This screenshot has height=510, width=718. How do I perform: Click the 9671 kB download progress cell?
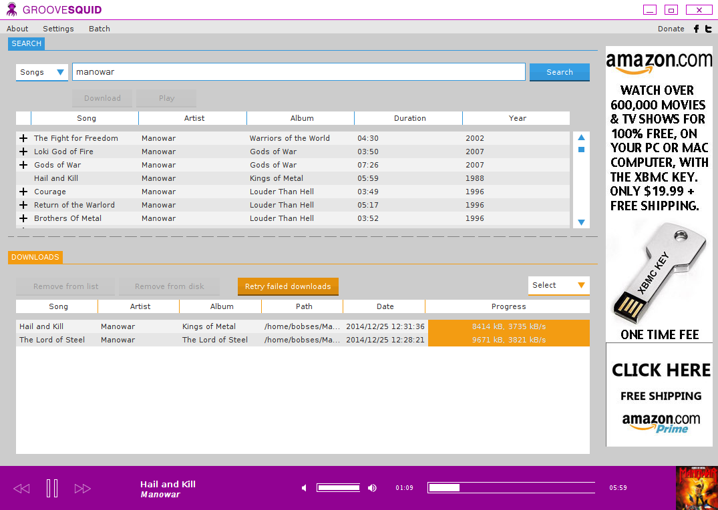[509, 340]
